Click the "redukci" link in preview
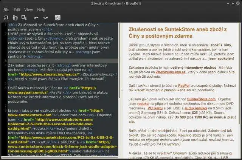242x160 pixels. point(143,104)
